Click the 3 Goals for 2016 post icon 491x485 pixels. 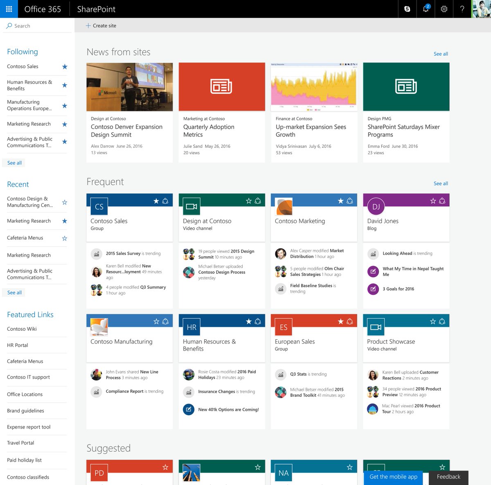click(373, 289)
